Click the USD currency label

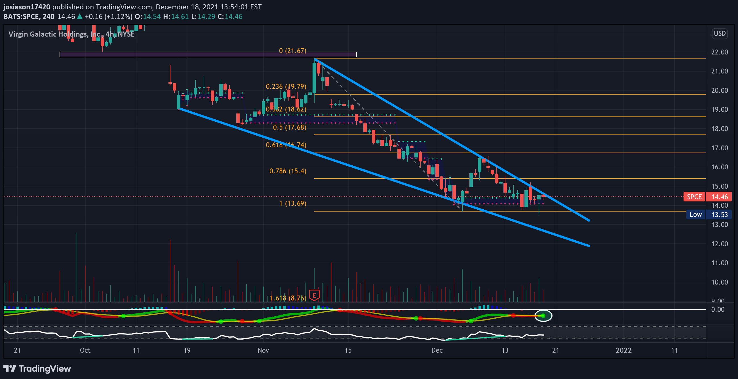719,33
